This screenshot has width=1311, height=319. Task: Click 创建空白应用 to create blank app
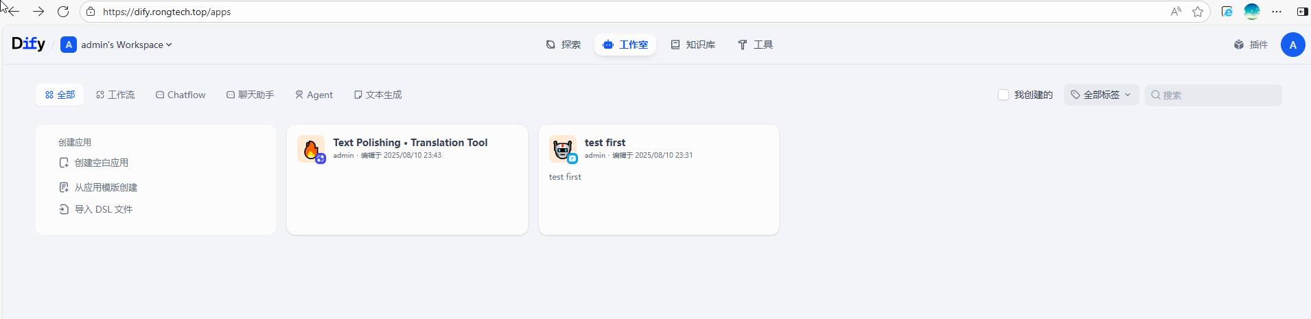[x=101, y=163]
